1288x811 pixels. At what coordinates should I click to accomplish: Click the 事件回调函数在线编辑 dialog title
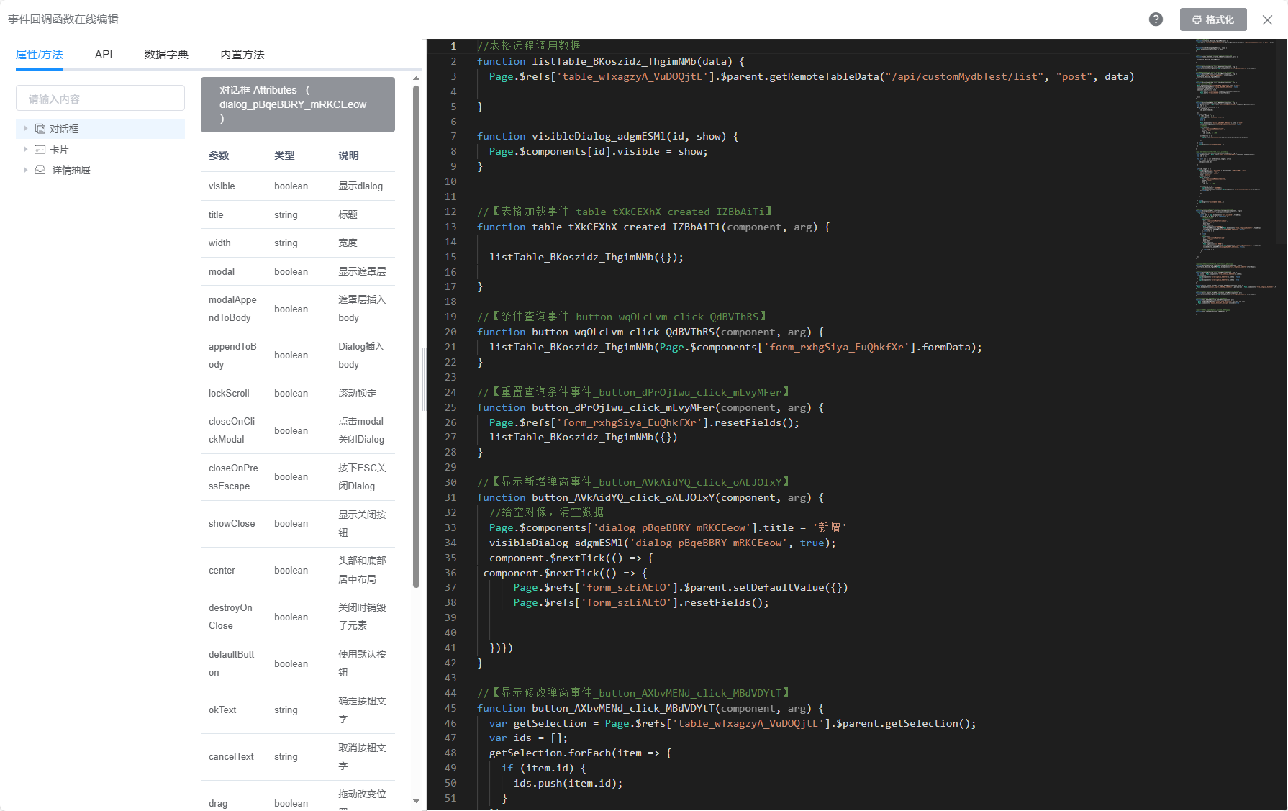click(x=63, y=19)
